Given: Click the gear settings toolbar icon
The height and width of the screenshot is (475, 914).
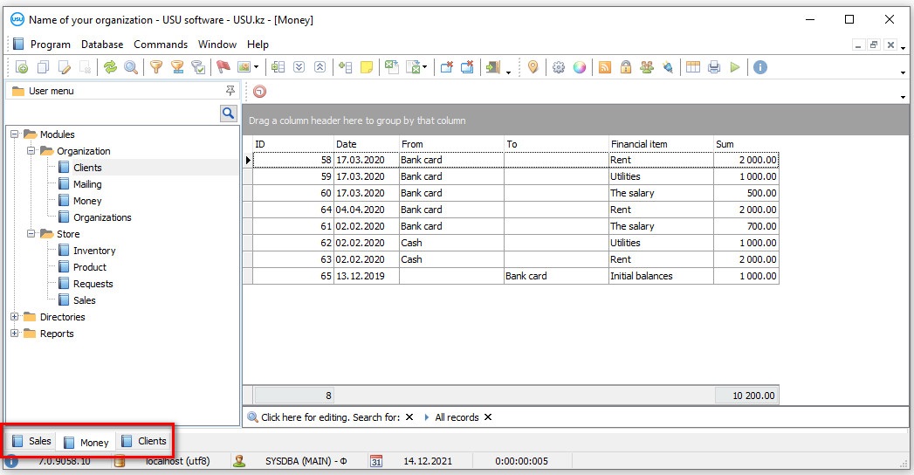Looking at the screenshot, I should [x=559, y=67].
